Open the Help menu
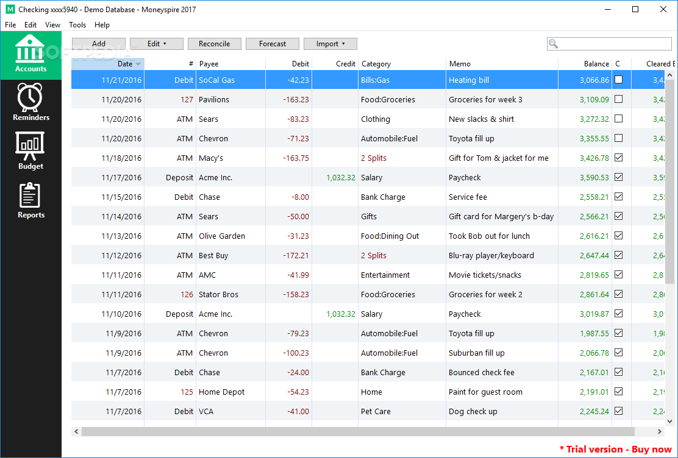The width and height of the screenshot is (678, 458). 102,24
